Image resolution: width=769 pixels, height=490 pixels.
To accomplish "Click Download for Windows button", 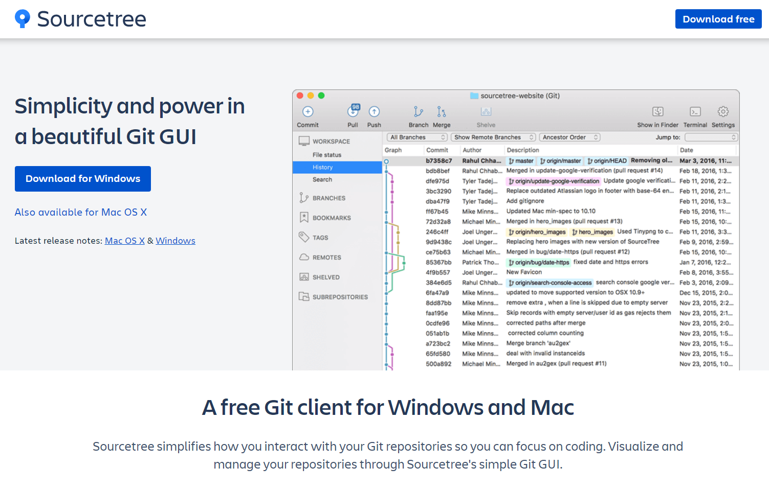I will (83, 179).
